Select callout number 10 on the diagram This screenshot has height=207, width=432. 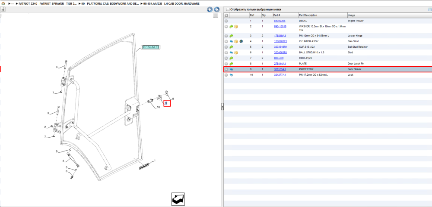[158, 107]
